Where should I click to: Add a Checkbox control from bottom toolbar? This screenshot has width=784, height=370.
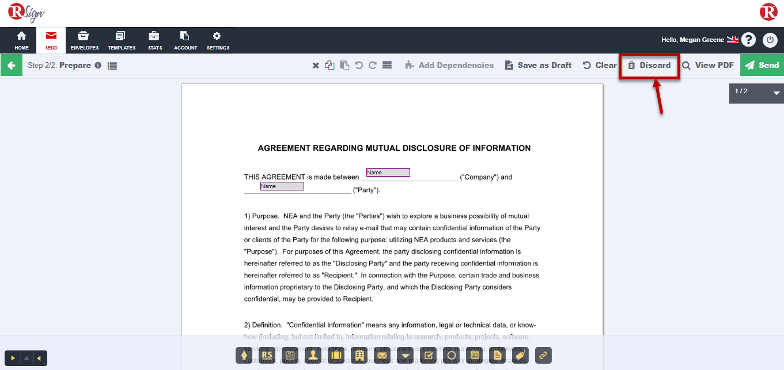click(429, 356)
